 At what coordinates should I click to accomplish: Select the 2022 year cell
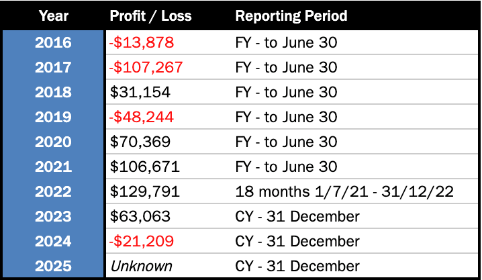click(x=54, y=192)
